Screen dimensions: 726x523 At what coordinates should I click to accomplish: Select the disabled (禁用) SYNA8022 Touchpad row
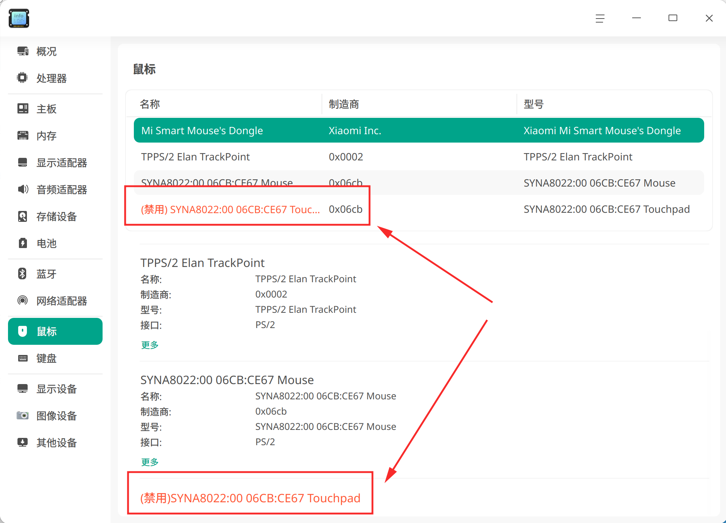tap(419, 209)
